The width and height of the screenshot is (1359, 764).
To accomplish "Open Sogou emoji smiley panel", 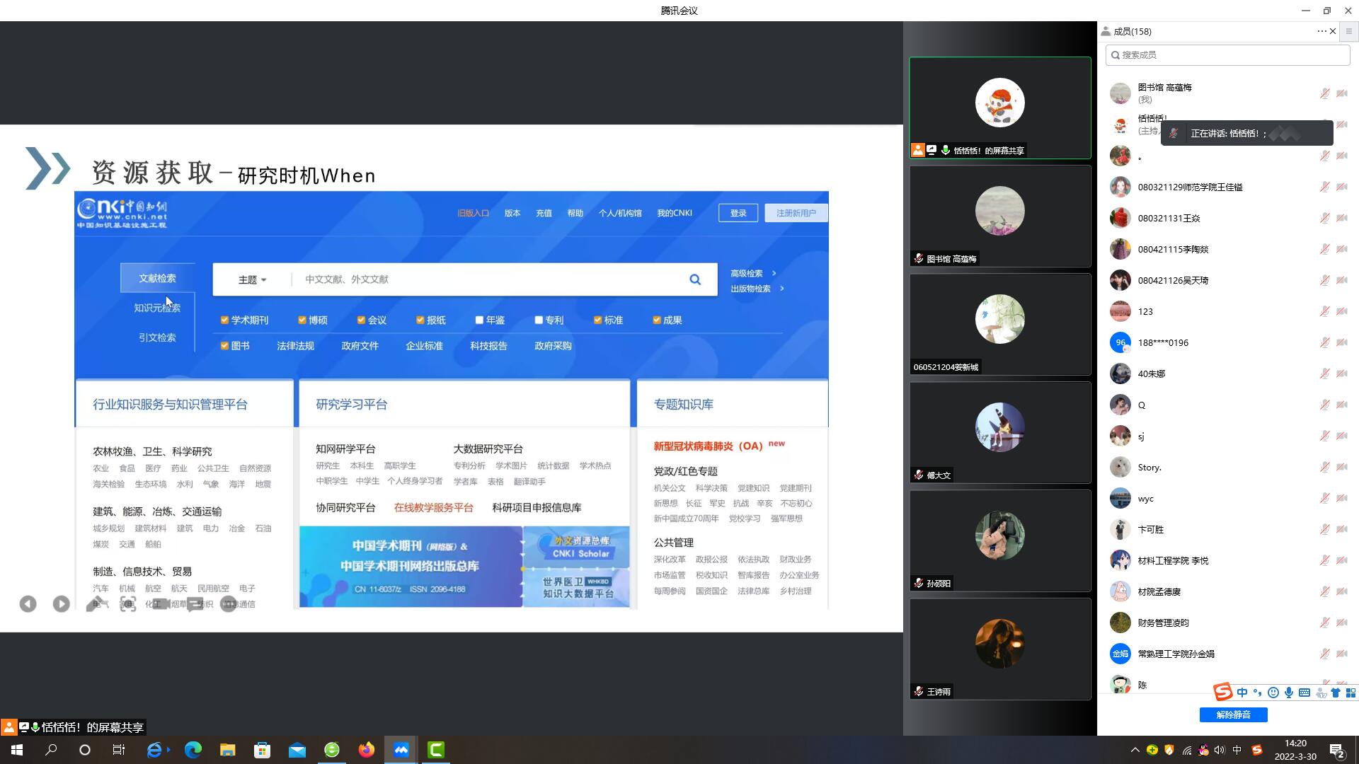I will click(x=1273, y=693).
